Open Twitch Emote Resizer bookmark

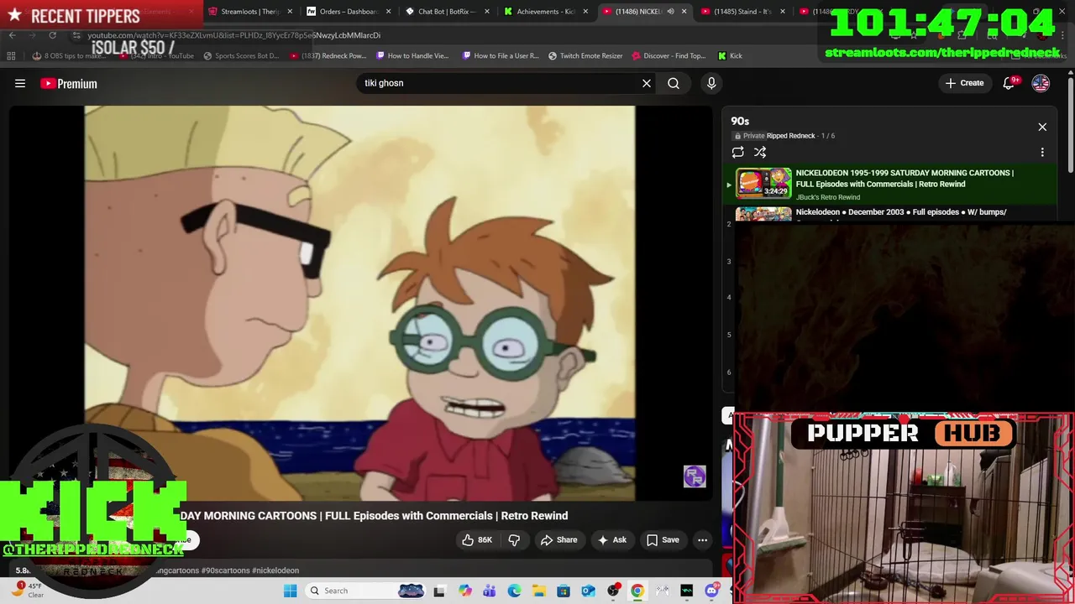pyautogui.click(x=585, y=56)
